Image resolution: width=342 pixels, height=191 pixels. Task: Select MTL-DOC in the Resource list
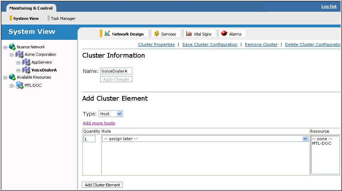click(322, 143)
